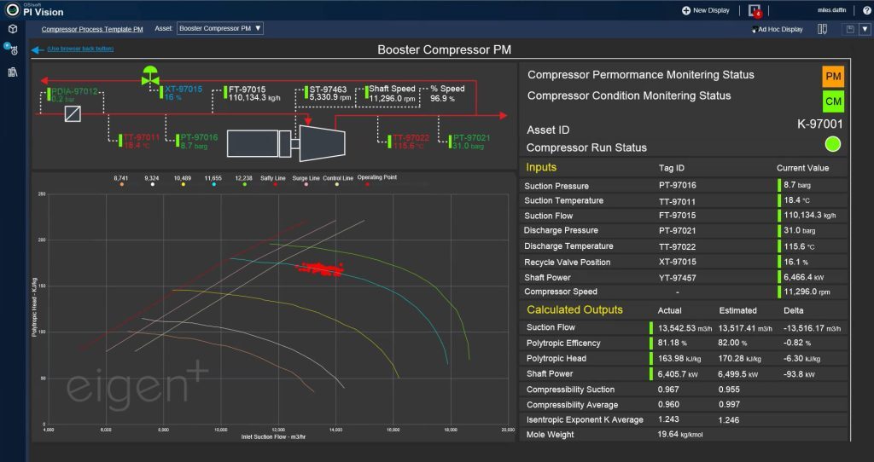Expand the Asset dropdown Booster Compressor PM
Viewport: 874px width, 462px height.
pos(220,28)
